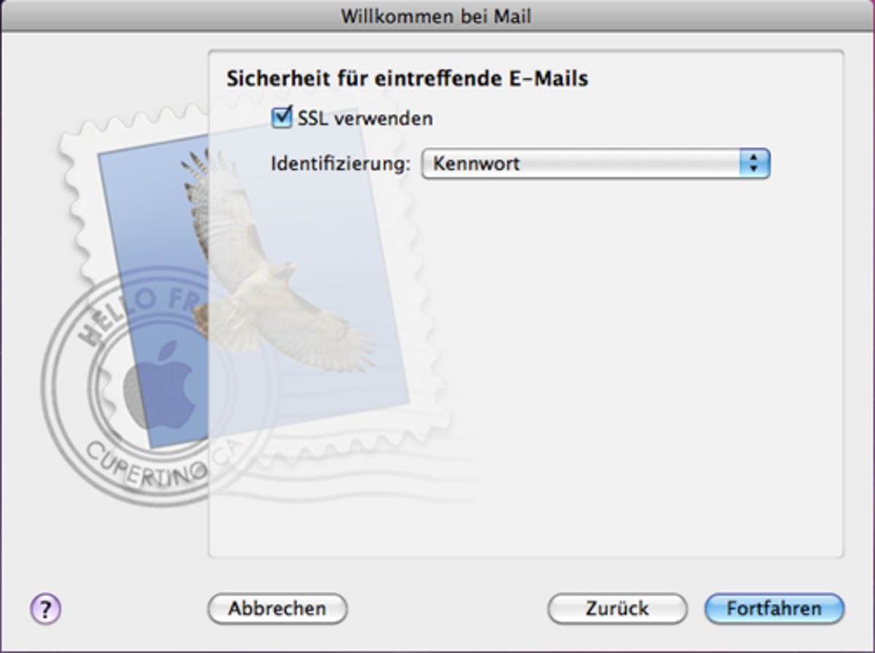Click the 'Identifizierung:' label
Viewport: 875px width, 653px height.
341,164
